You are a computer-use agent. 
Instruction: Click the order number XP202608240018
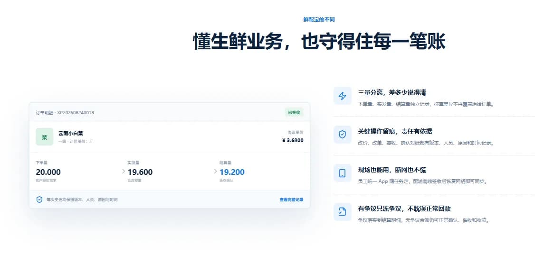76,112
